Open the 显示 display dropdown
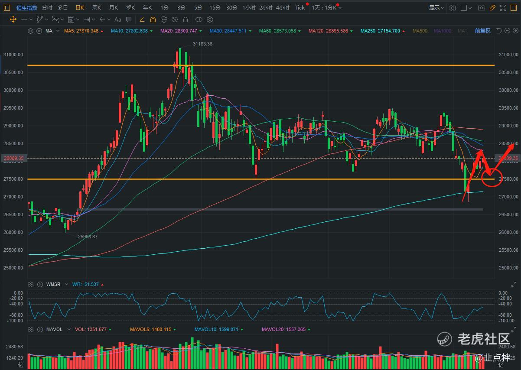Image resolution: width=521 pixels, height=370 pixels. (436, 8)
